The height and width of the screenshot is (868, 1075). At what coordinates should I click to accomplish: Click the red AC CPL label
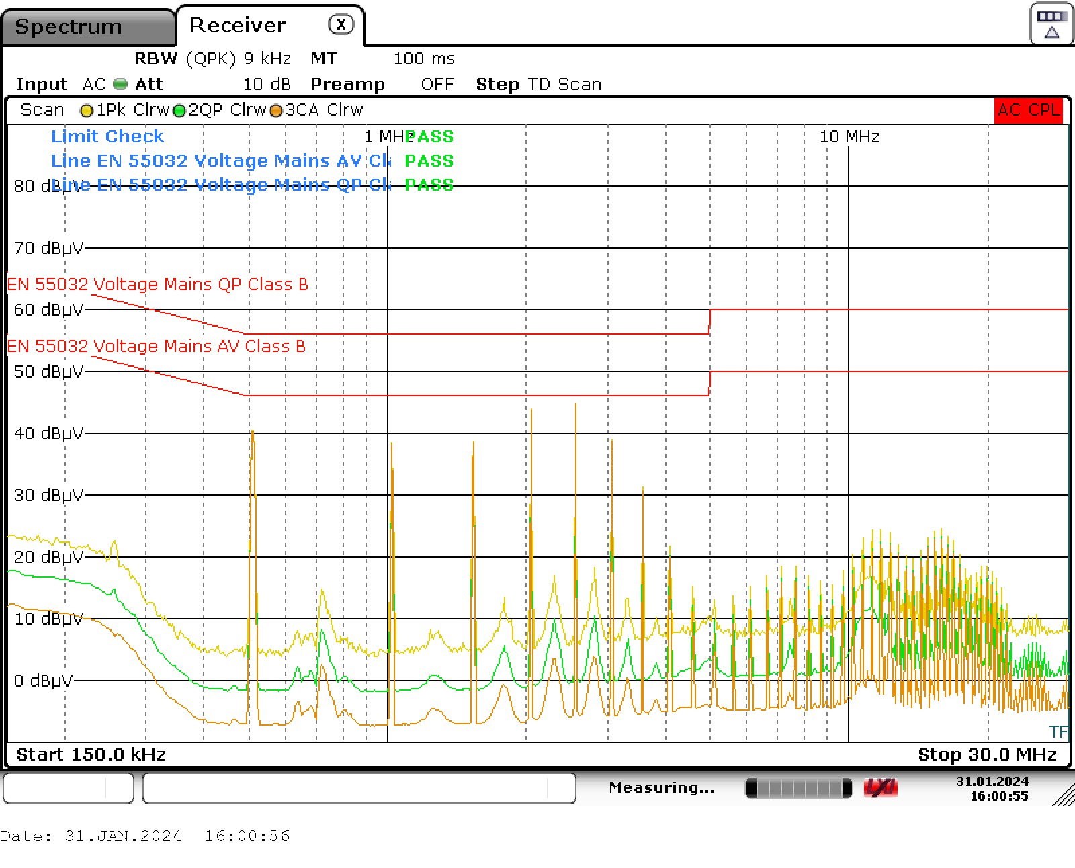click(1028, 110)
